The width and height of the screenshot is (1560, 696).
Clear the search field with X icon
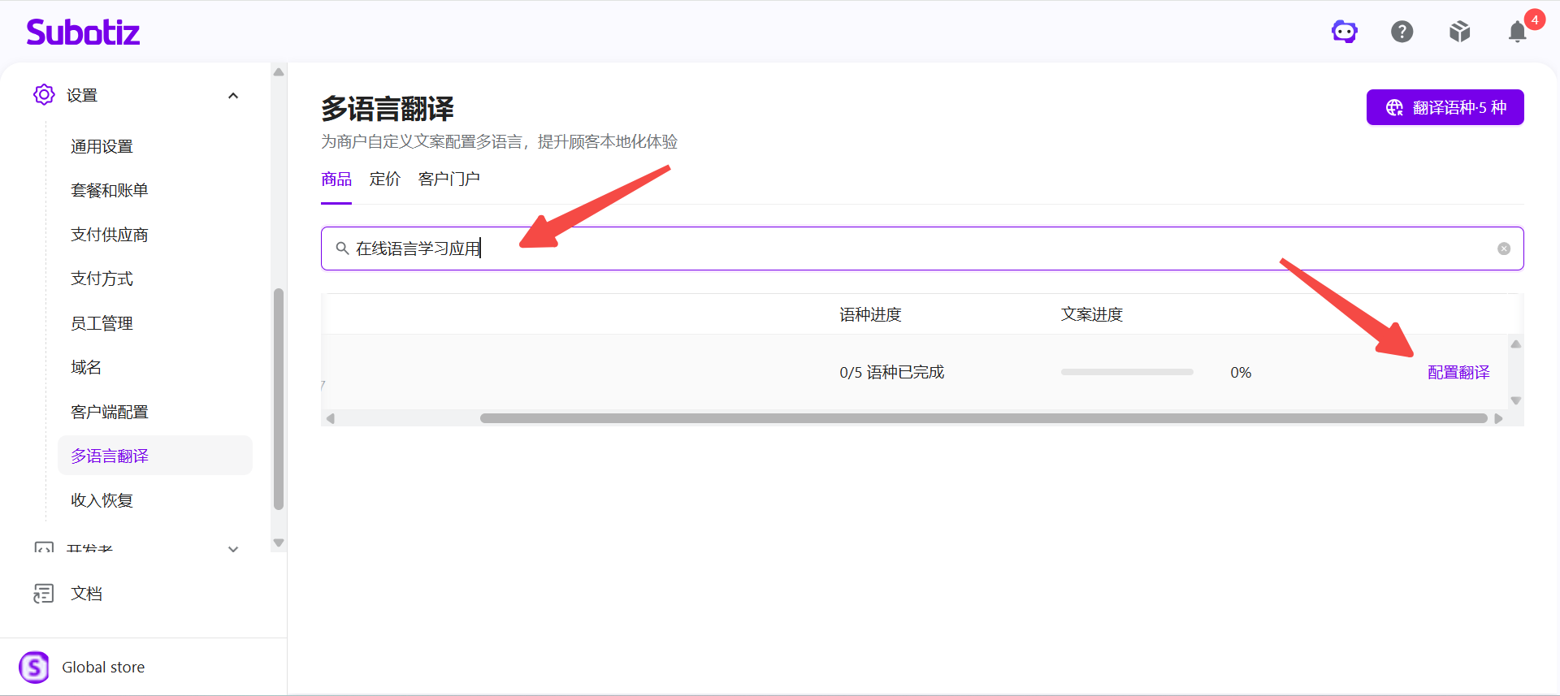1504,249
